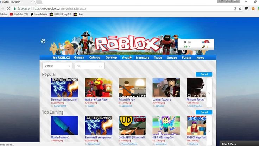The width and height of the screenshot is (259, 146).
Task: Click the green Robux icon
Action: (x=185, y=47)
